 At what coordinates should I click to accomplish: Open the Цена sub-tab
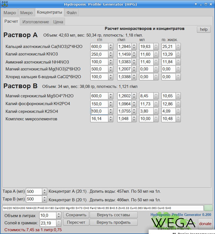(x=58, y=22)
